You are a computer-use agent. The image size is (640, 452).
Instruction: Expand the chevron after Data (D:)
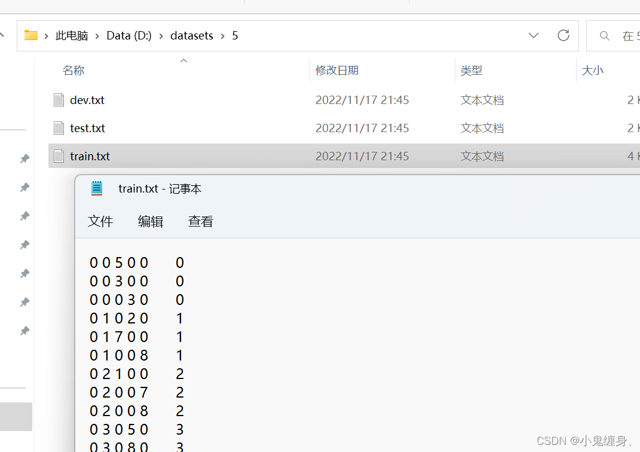[161, 36]
